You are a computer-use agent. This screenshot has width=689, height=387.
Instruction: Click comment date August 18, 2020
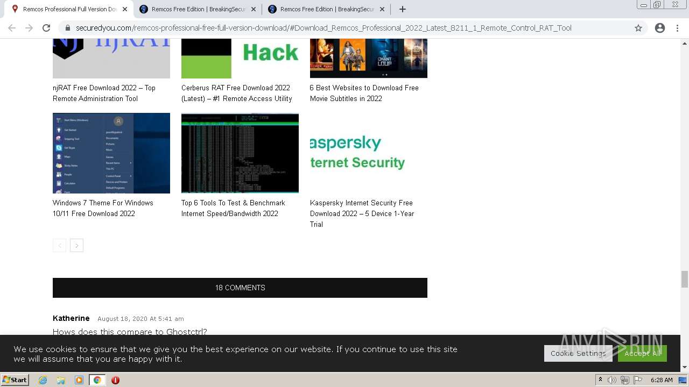pyautogui.click(x=140, y=319)
